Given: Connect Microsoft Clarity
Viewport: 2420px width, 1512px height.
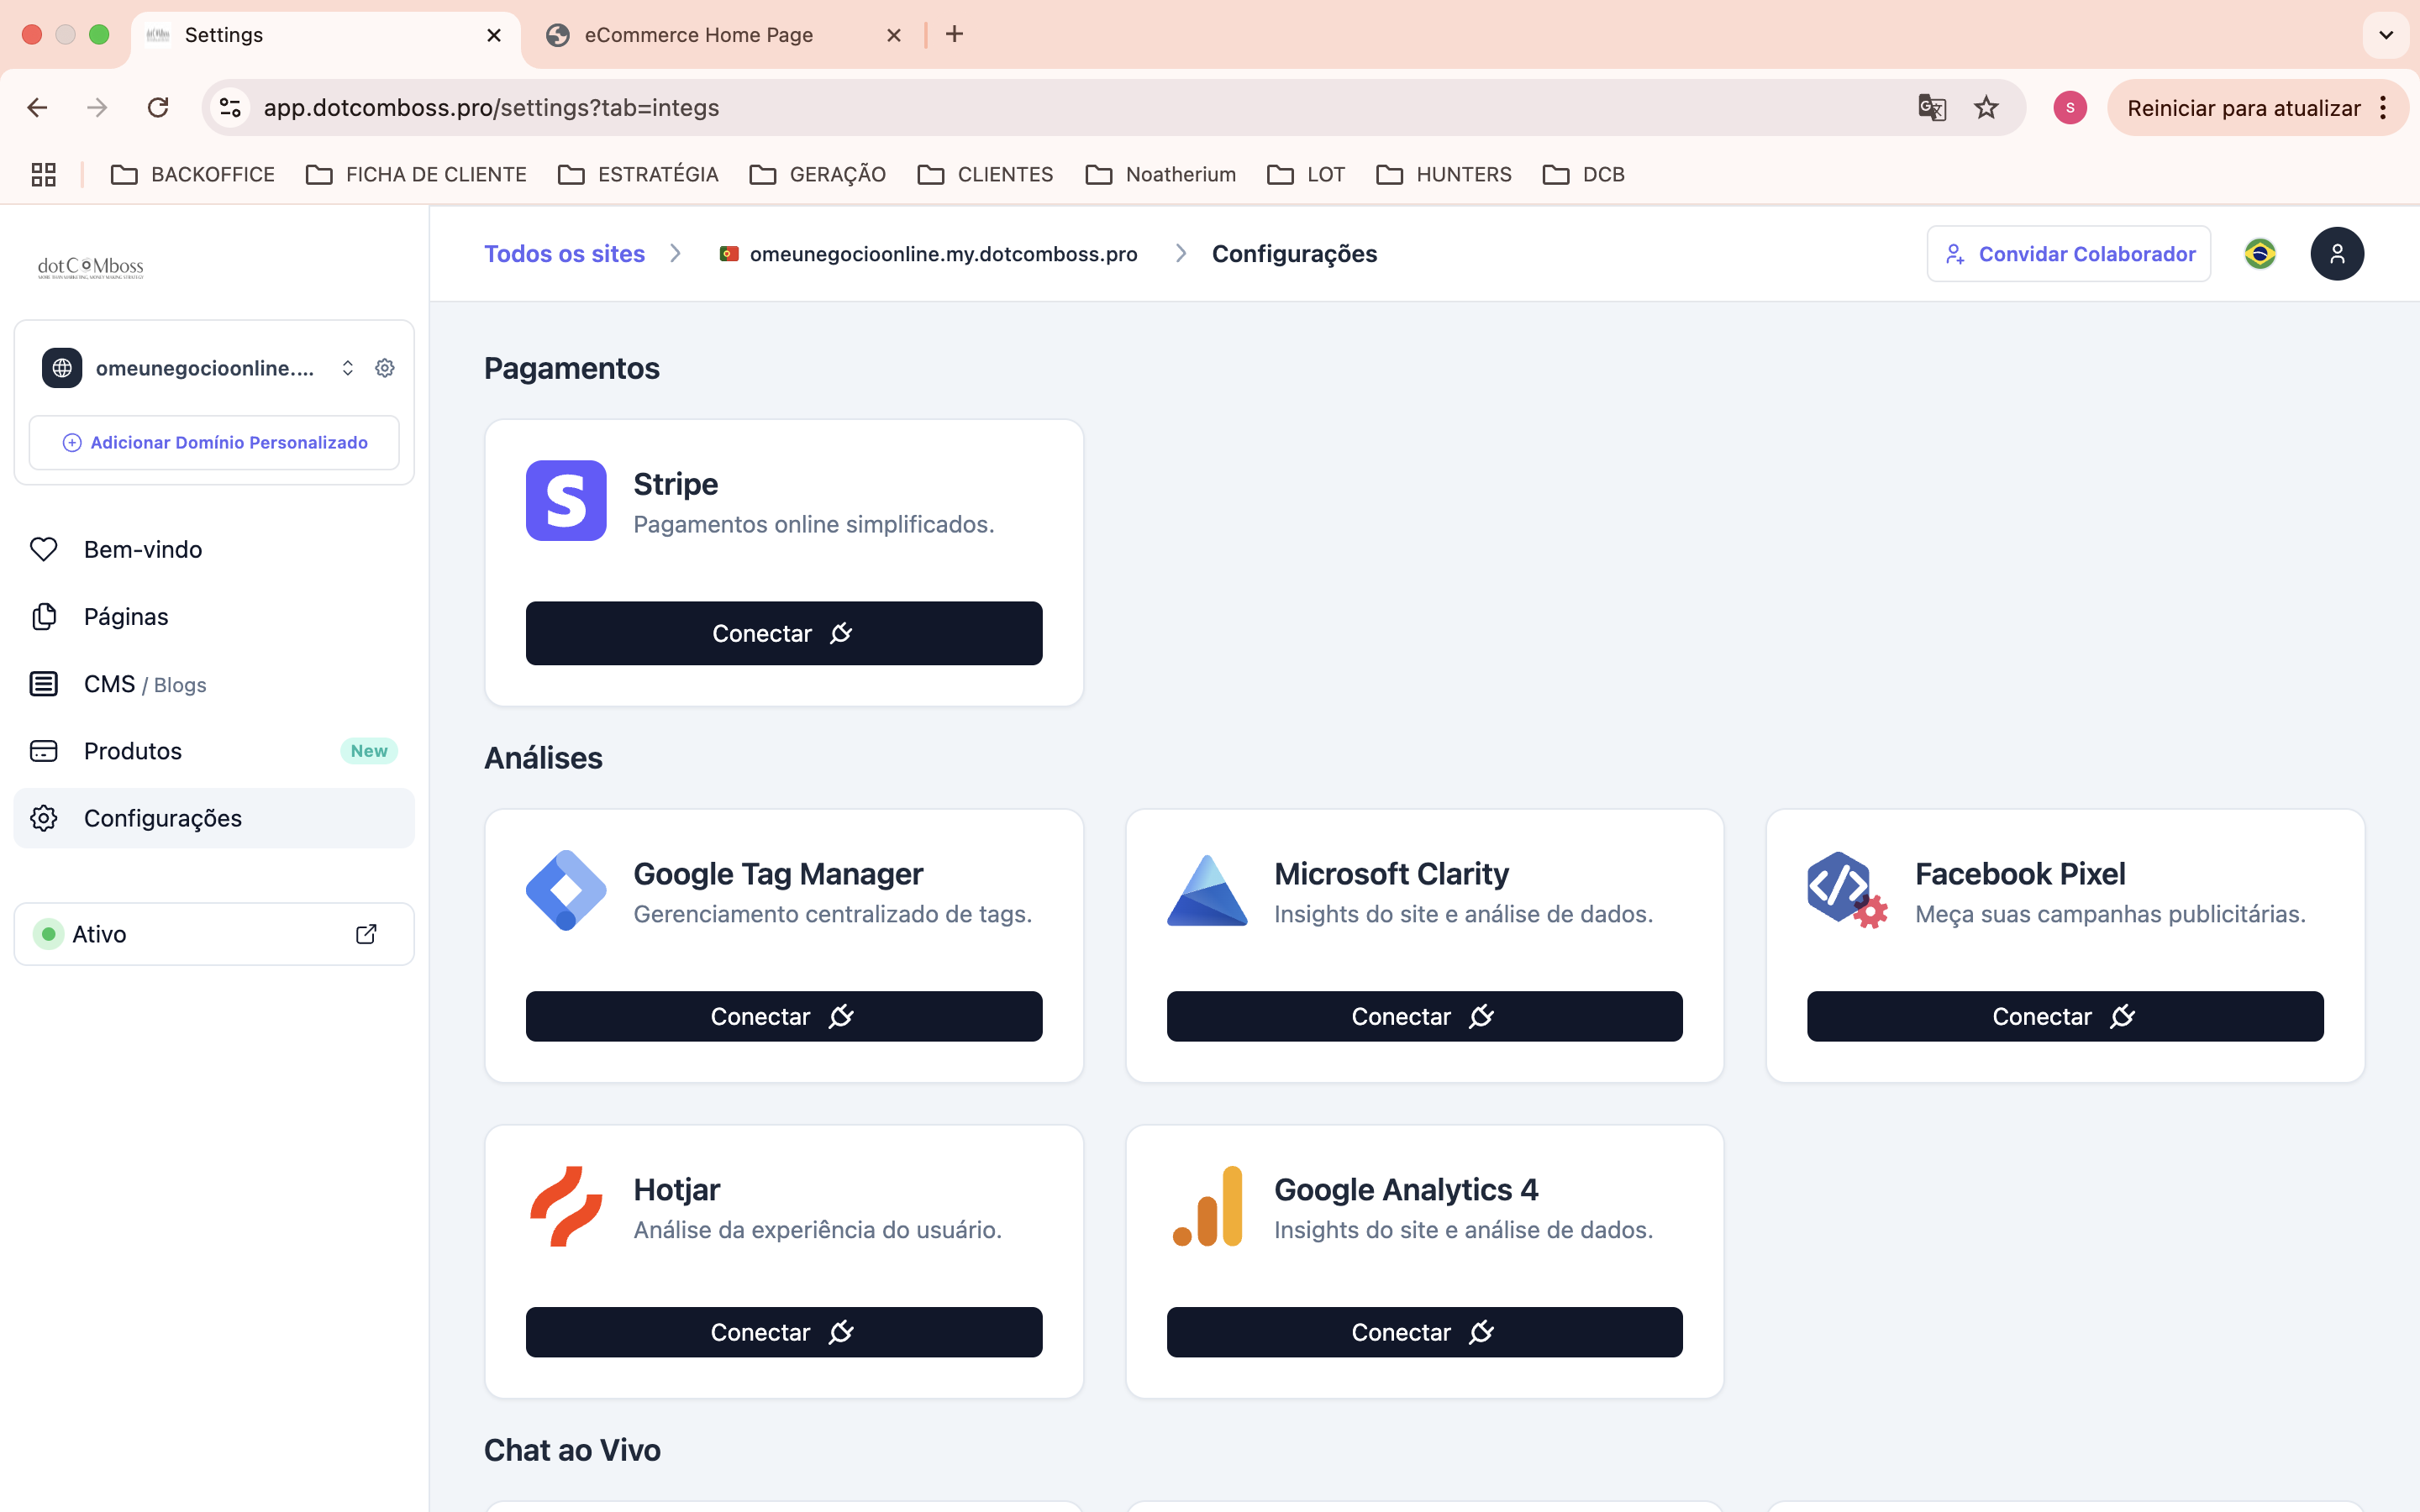Looking at the screenshot, I should pyautogui.click(x=1424, y=1016).
